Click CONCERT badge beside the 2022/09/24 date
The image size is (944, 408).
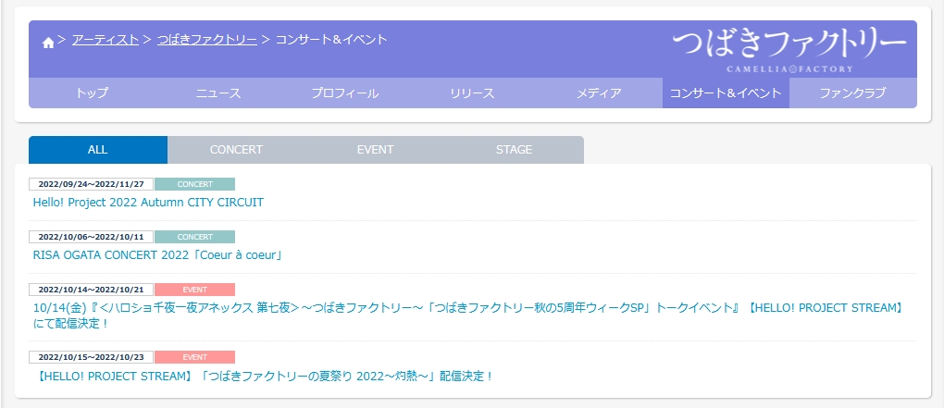click(194, 184)
